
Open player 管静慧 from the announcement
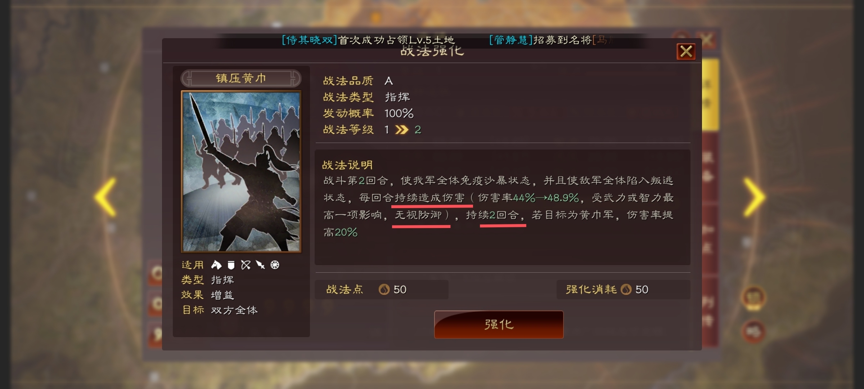[x=511, y=40]
